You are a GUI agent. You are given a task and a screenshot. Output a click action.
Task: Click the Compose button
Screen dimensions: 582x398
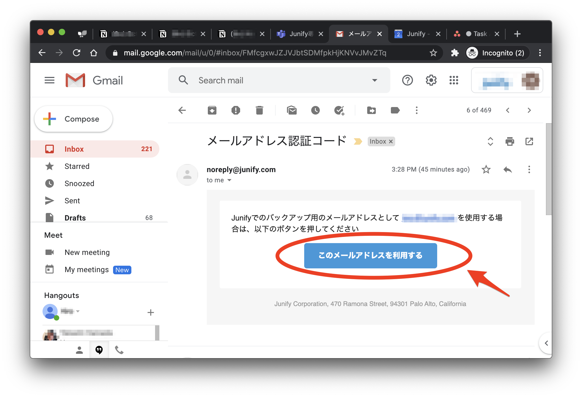point(73,119)
